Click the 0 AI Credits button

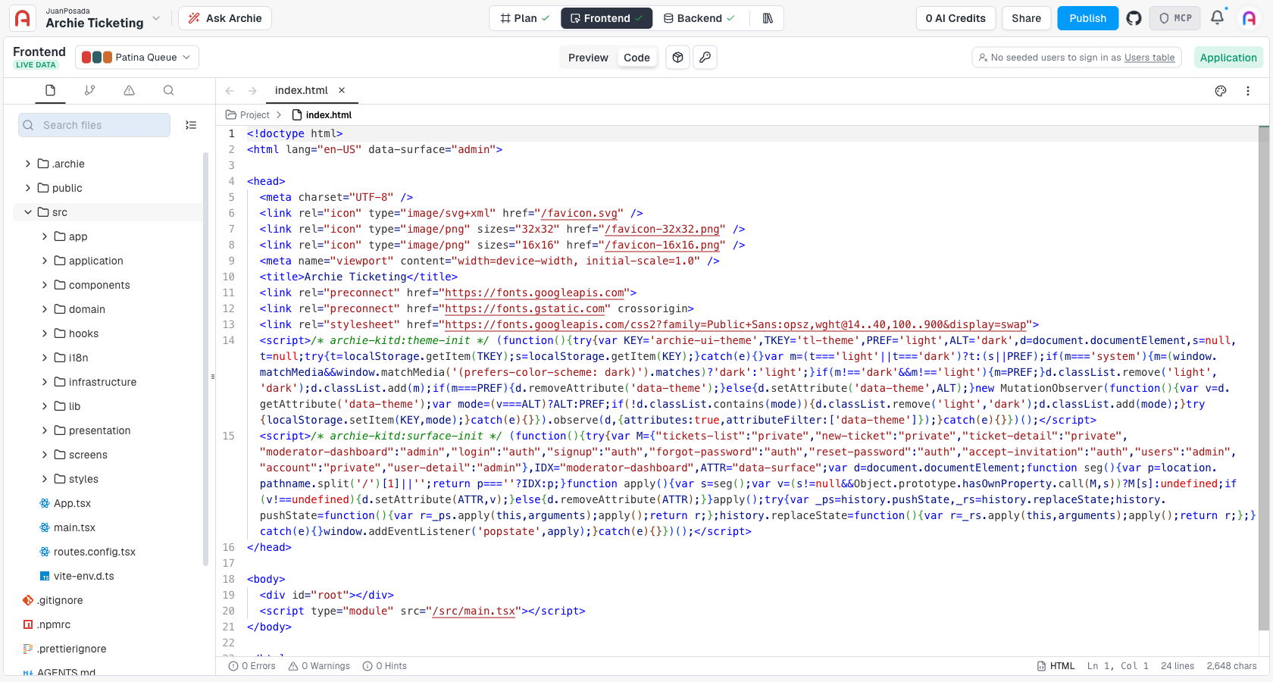coord(956,18)
